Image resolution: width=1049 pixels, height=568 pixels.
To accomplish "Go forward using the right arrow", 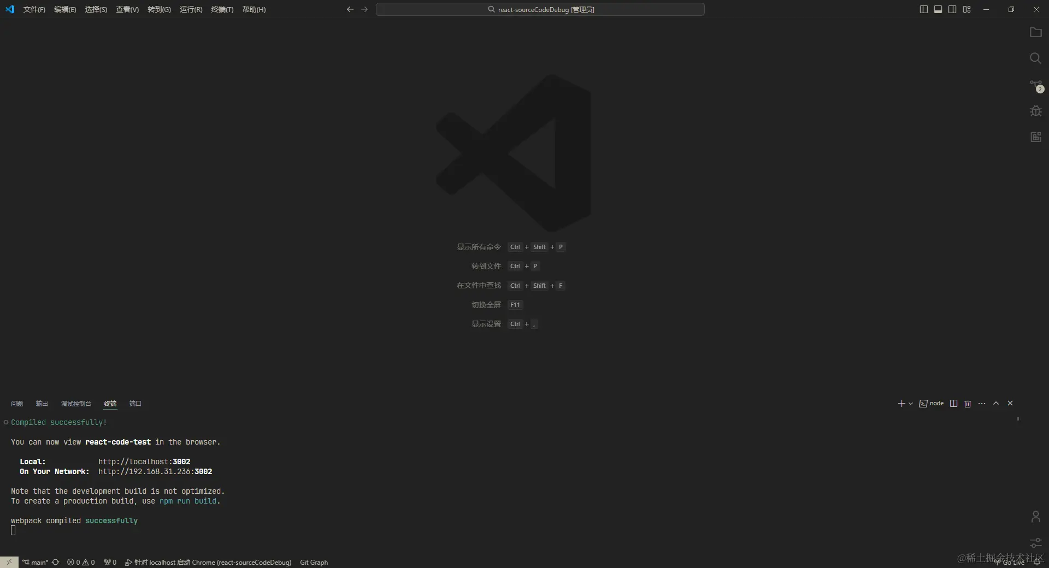I will [x=364, y=9].
